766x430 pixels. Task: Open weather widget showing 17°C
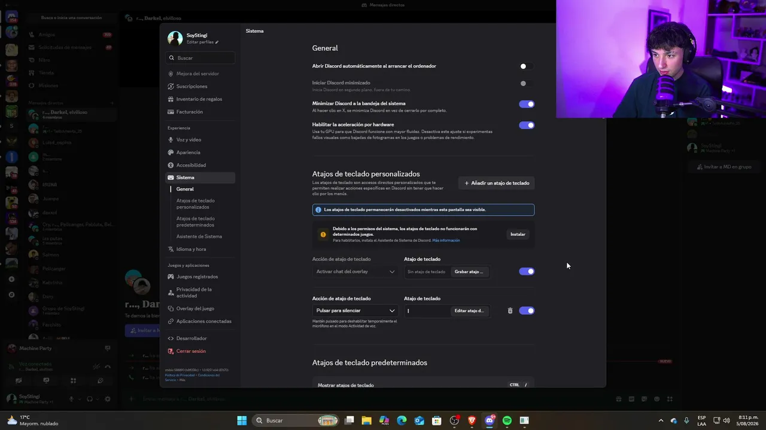(33, 420)
